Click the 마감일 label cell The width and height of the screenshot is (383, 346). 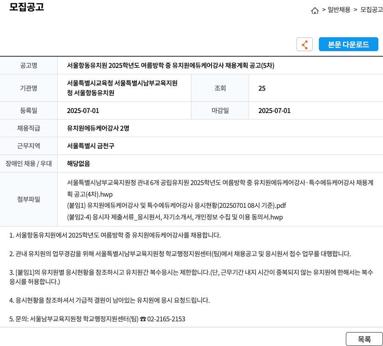220,110
